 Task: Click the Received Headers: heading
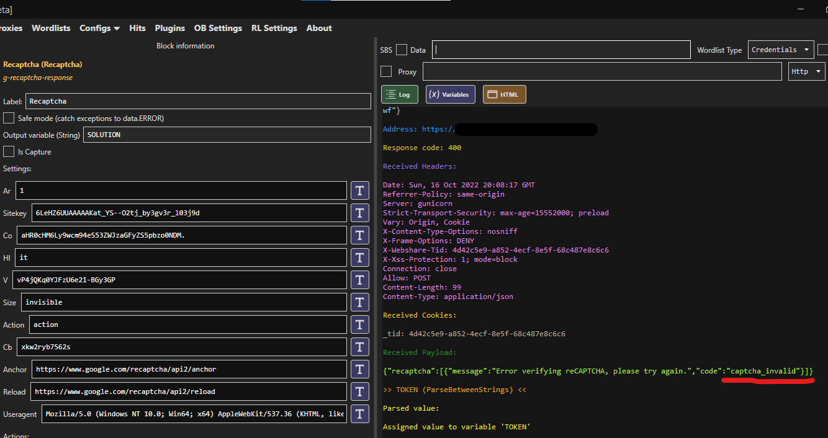click(420, 166)
